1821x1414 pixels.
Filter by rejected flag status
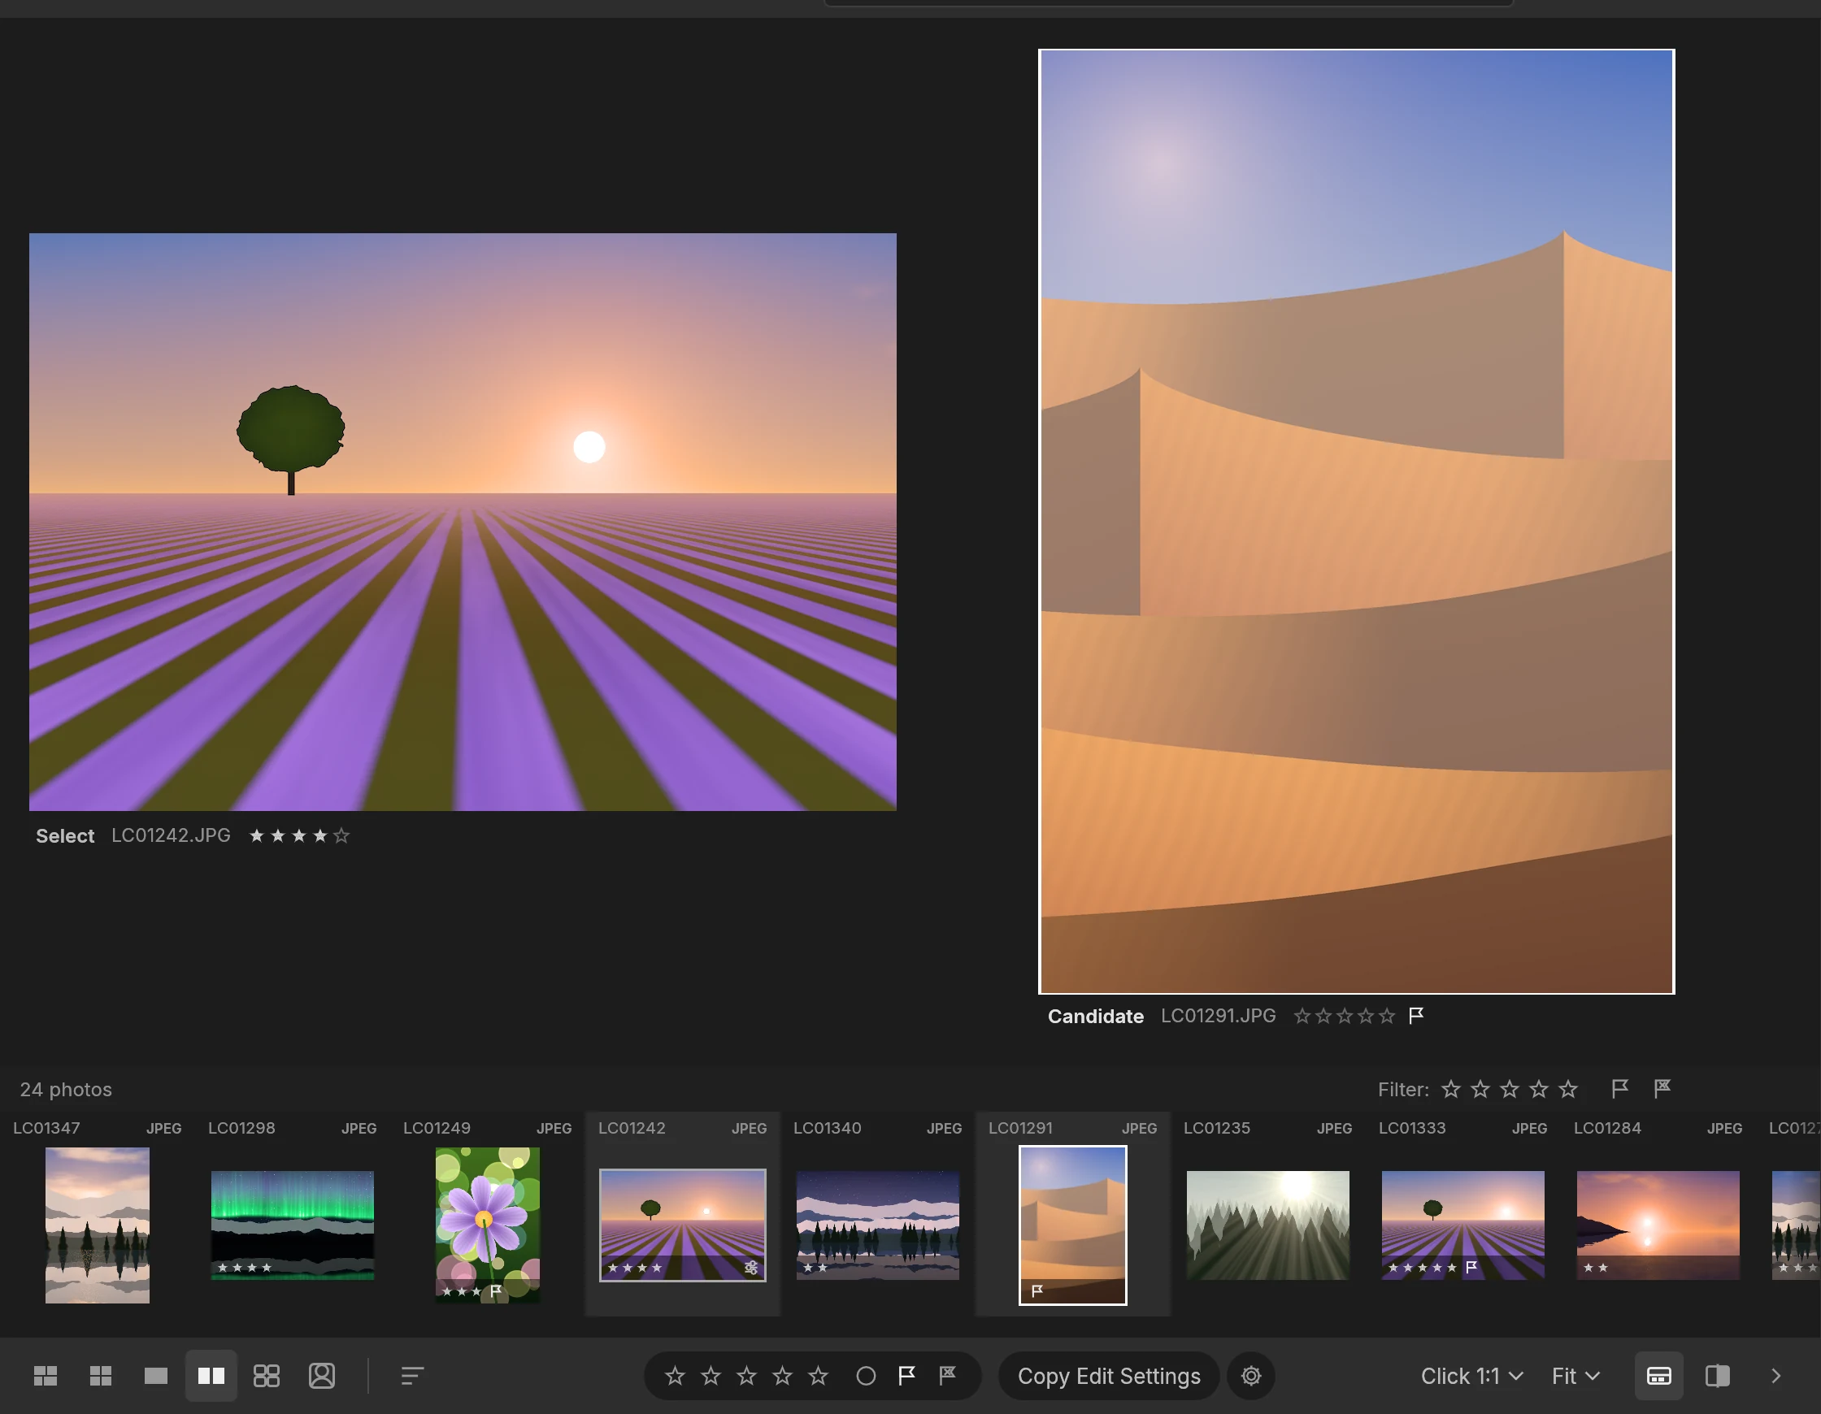point(1662,1089)
